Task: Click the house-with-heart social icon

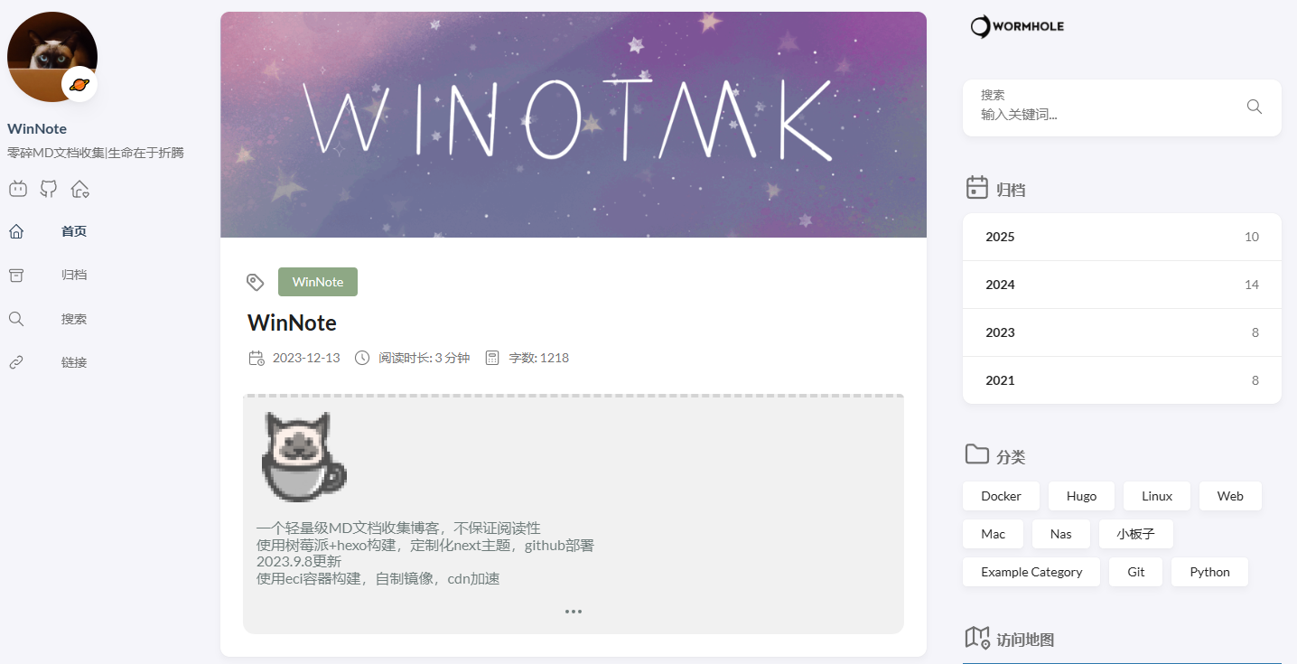Action: [80, 189]
